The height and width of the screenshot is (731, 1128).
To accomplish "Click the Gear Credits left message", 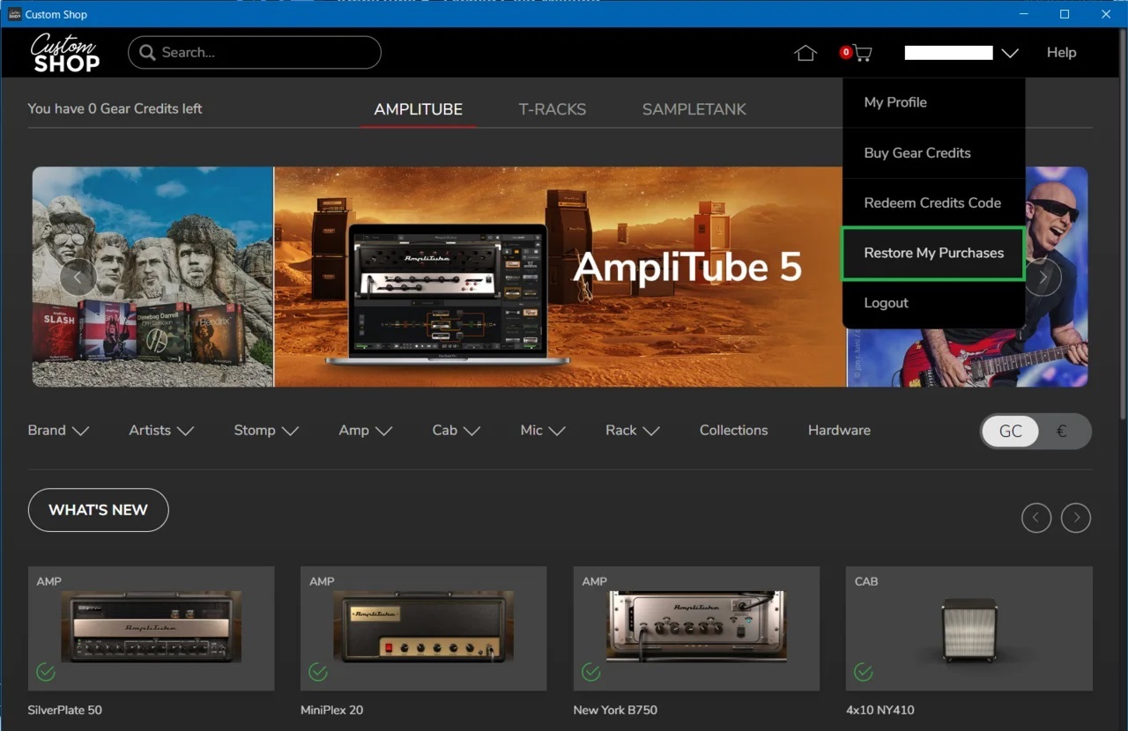I will (x=115, y=109).
